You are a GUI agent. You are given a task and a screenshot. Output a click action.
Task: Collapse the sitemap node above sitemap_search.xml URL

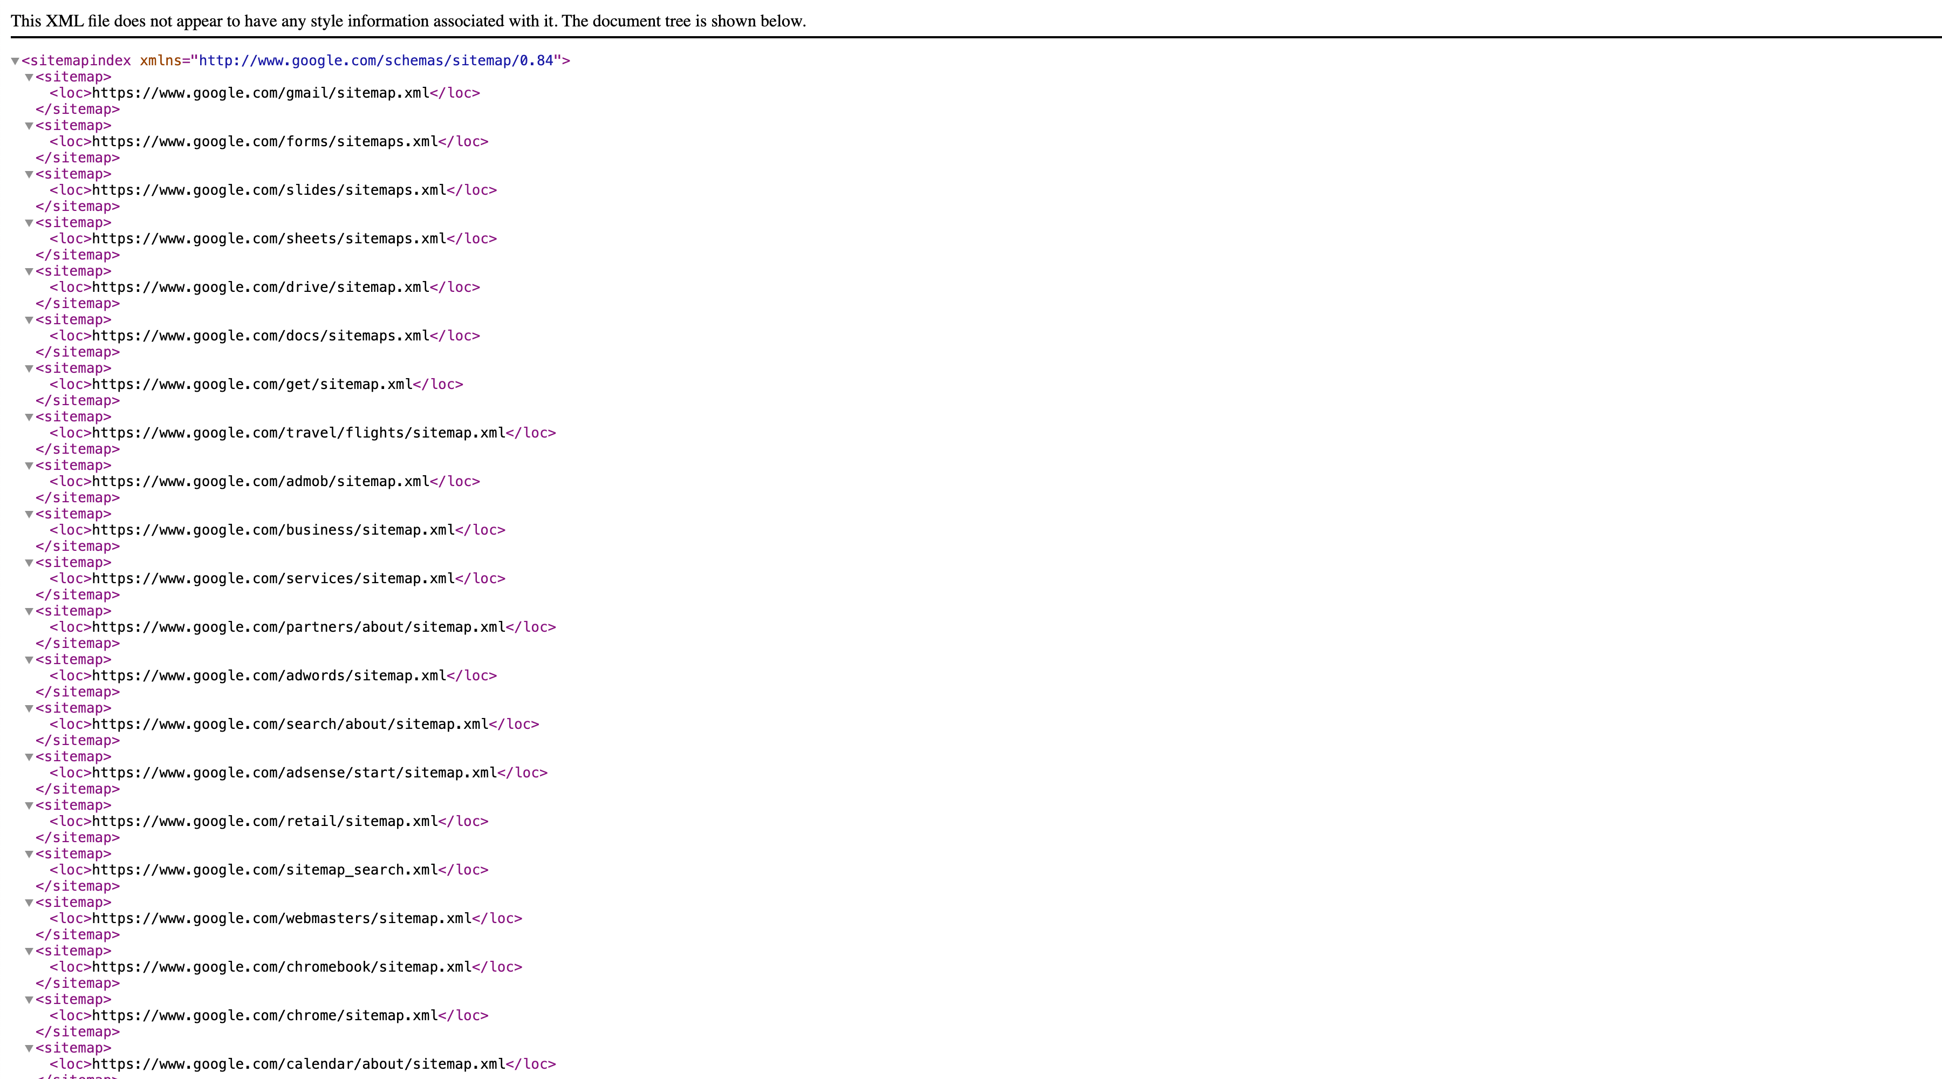(x=30, y=855)
